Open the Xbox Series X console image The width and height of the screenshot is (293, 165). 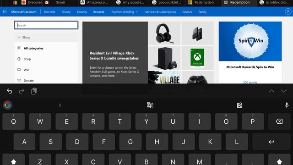[164, 58]
